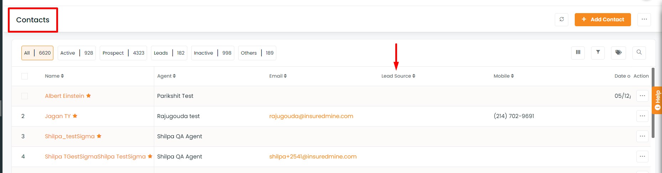Open the Others 189 tab
The width and height of the screenshot is (662, 173).
pos(257,53)
